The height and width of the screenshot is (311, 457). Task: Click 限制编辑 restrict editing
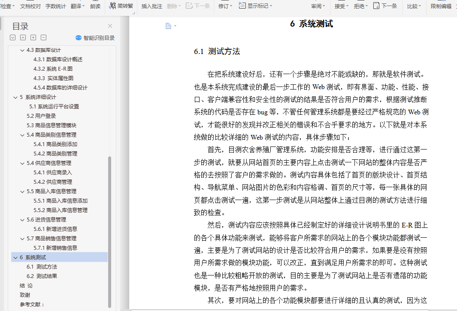(x=441, y=6)
